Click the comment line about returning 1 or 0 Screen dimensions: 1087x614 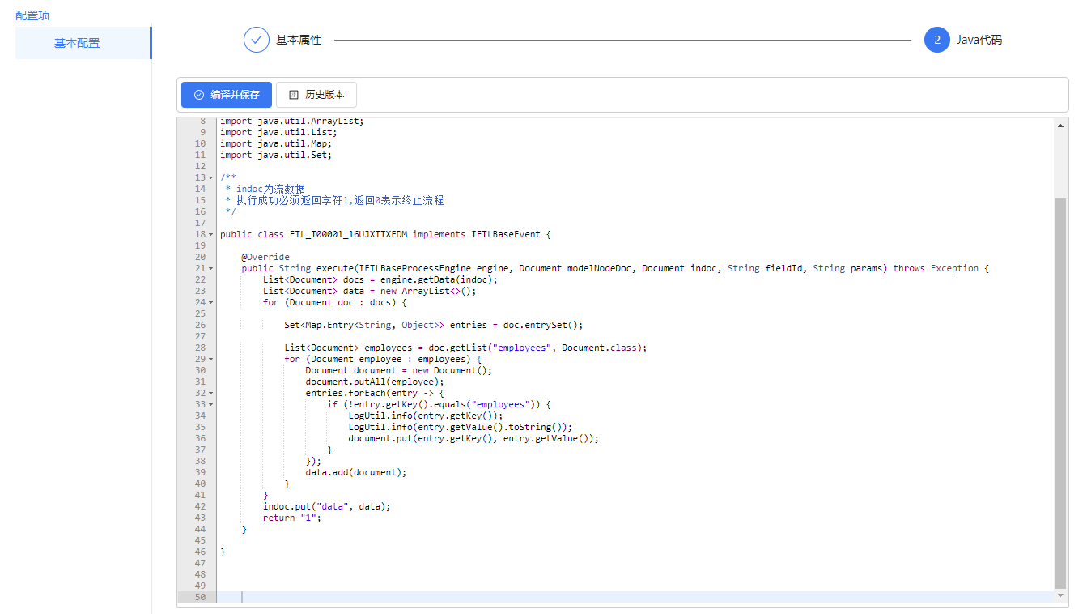click(x=335, y=200)
